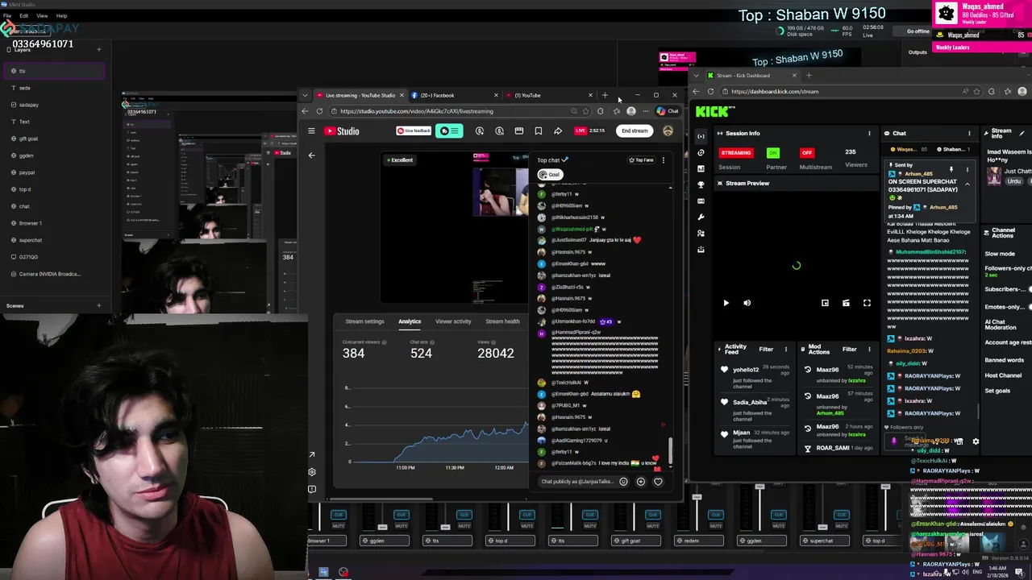
Task: Mute the gift goat mixer channel
Action: 653,525
